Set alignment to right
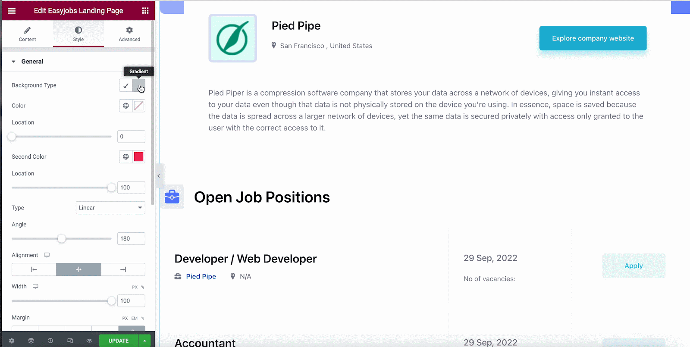Viewport: 690px width, 347px height. click(x=123, y=269)
